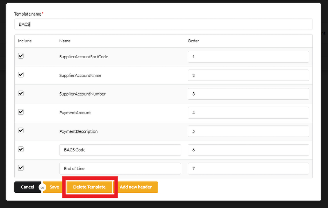Click the Delete Template button
328x208 pixels.
click(x=89, y=187)
